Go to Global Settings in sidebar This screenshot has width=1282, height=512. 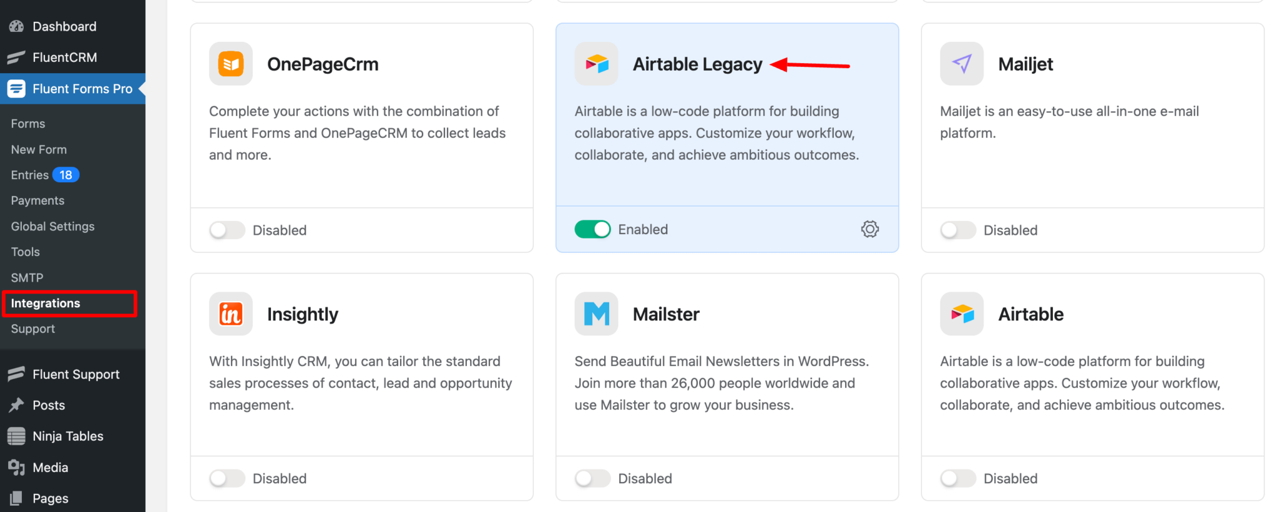53,226
